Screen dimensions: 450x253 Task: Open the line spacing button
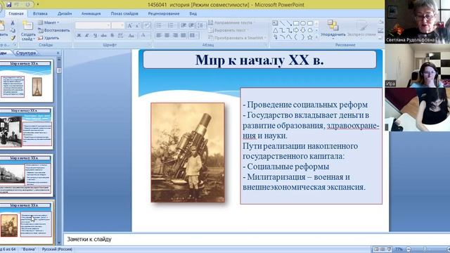coord(201,25)
